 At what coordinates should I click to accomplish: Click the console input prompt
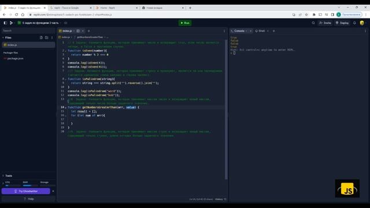pyautogui.click(x=234, y=53)
